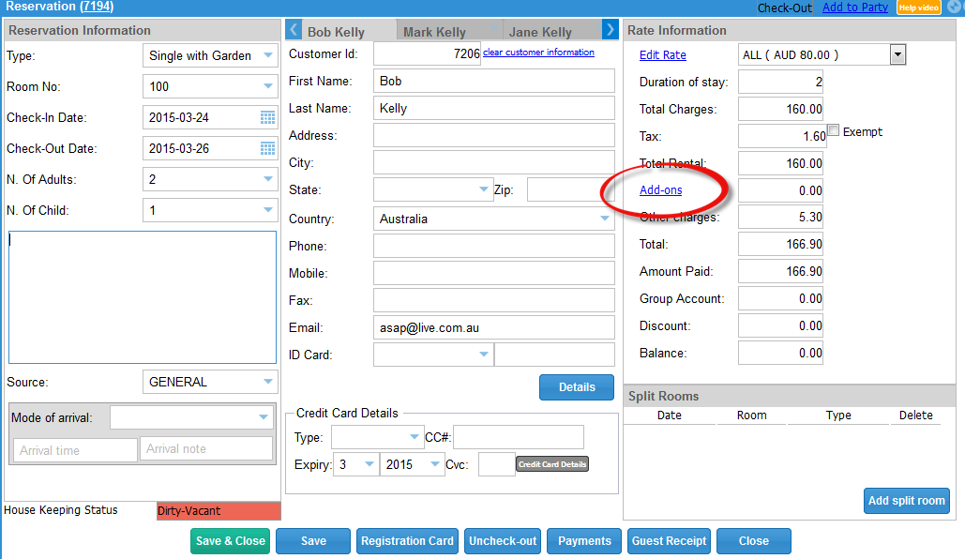This screenshot has width=965, height=559.
Task: Open the Add to Party link
Action: pyautogui.click(x=854, y=8)
